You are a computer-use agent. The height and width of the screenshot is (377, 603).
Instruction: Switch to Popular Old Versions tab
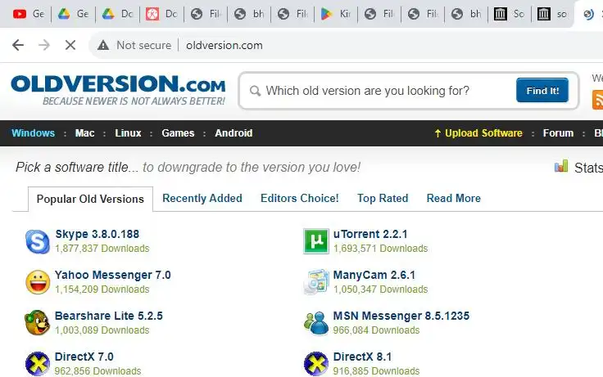[90, 199]
